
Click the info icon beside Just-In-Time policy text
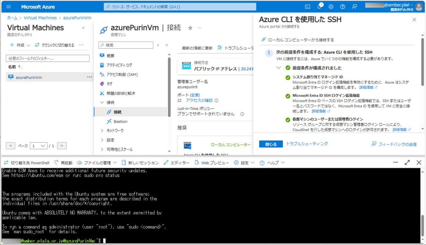pos(242,114)
